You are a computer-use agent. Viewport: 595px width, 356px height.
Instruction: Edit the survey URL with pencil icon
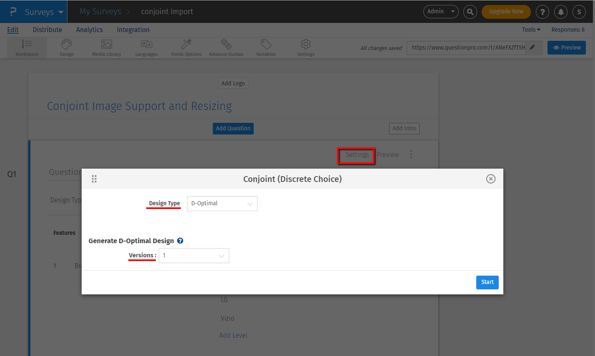click(532, 47)
